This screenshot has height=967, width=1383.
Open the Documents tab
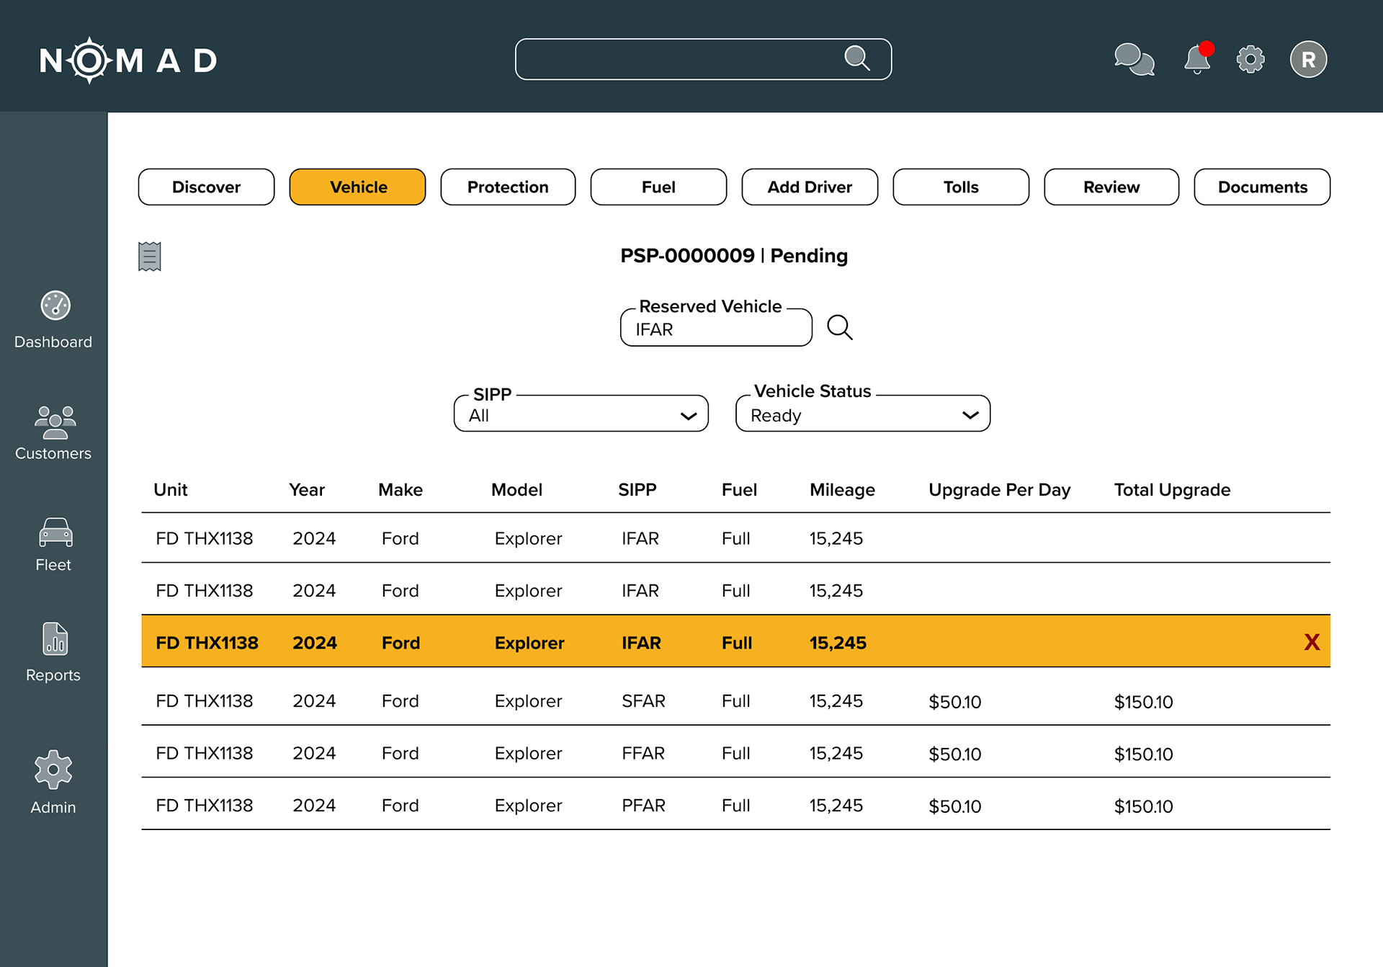pos(1262,187)
